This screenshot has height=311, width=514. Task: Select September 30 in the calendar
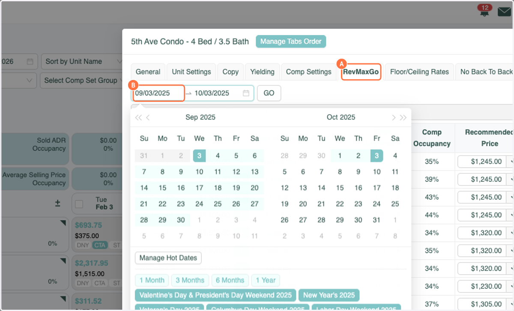[x=181, y=220]
